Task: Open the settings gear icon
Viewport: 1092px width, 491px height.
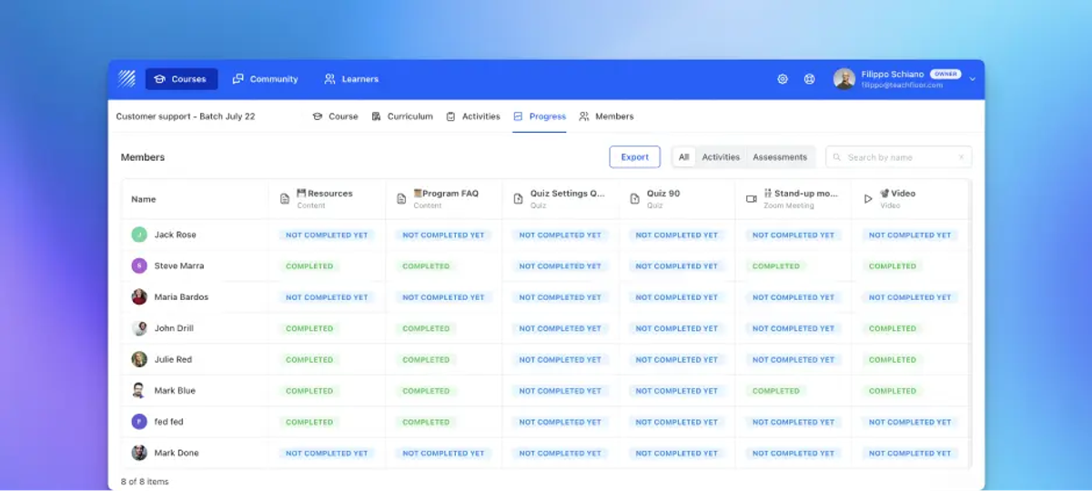Action: tap(783, 79)
